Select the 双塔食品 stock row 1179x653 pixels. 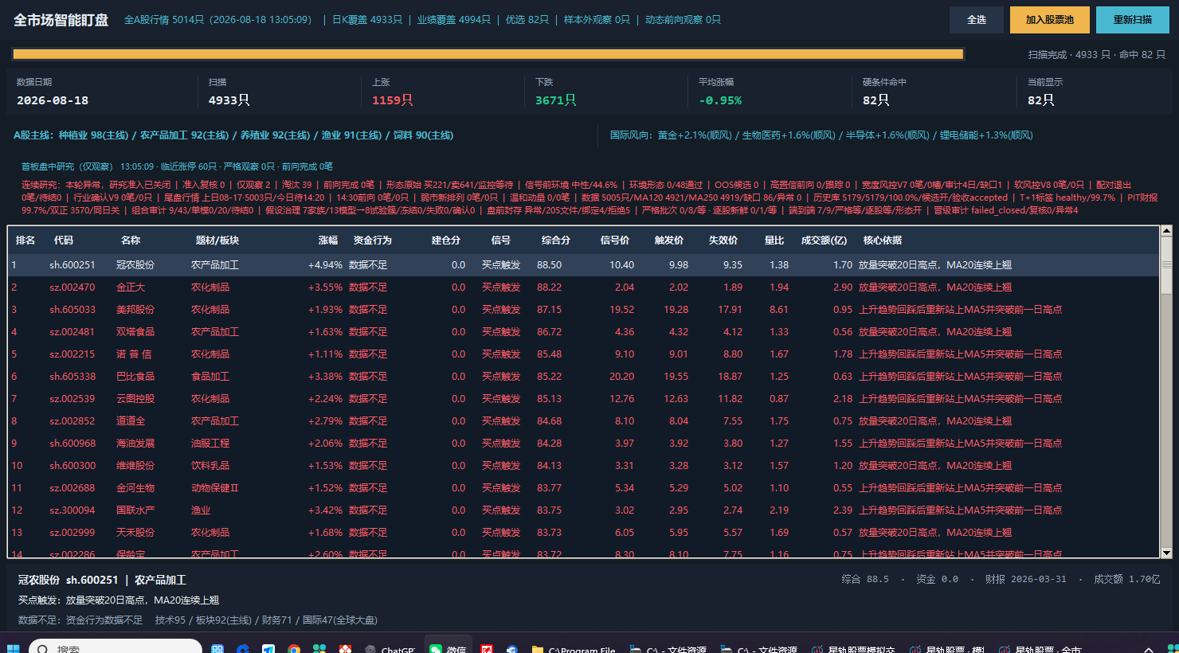[x=584, y=332]
